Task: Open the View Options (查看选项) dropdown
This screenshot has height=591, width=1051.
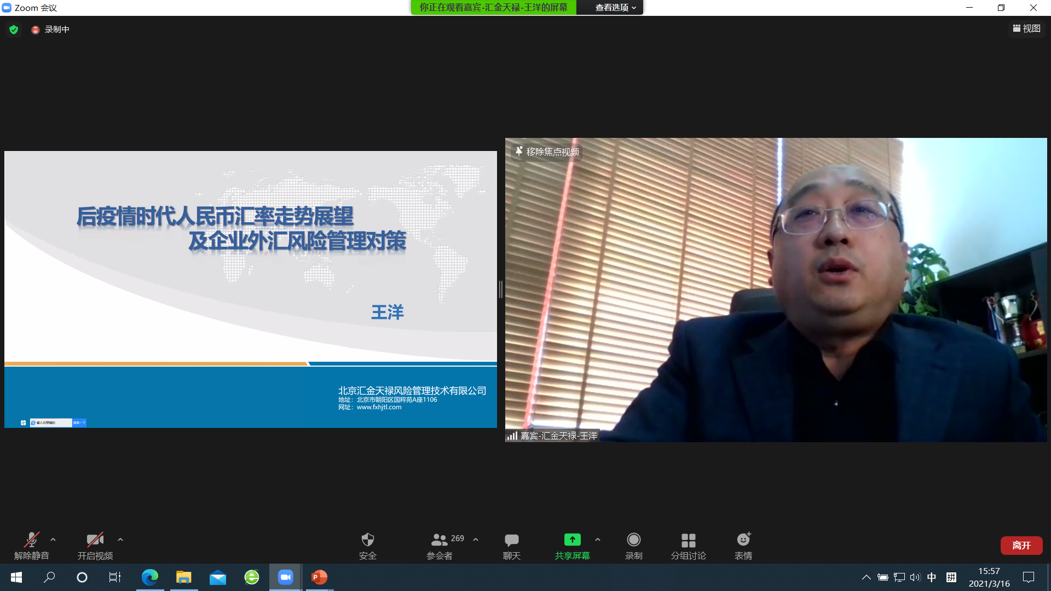Action: click(x=615, y=8)
